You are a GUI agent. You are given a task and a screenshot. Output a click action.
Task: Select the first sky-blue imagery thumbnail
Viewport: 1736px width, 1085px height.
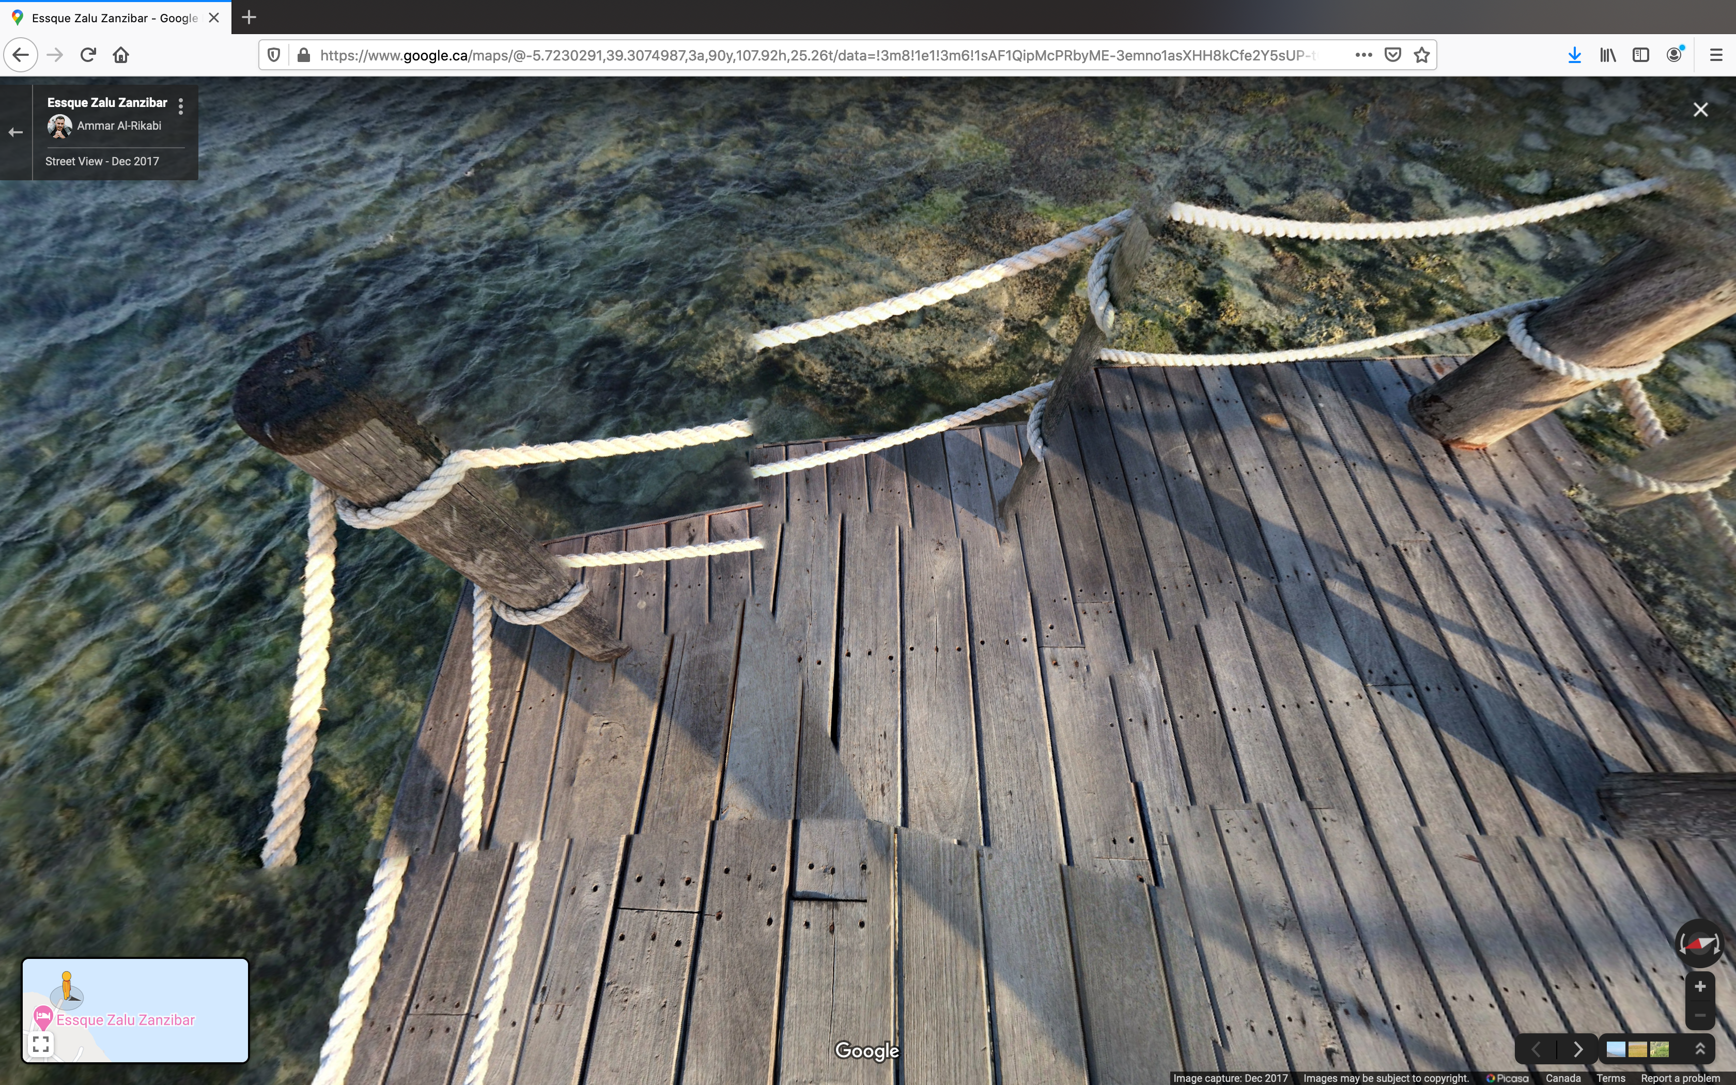pos(1616,1050)
